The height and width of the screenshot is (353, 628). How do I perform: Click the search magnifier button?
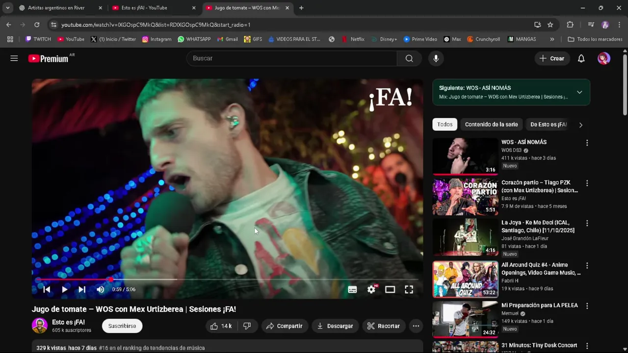pyautogui.click(x=409, y=58)
